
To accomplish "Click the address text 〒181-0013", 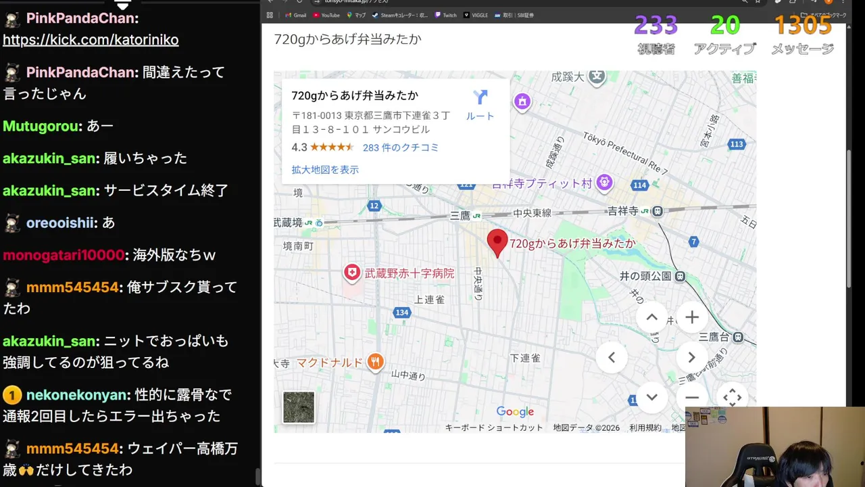I will 371,122.
